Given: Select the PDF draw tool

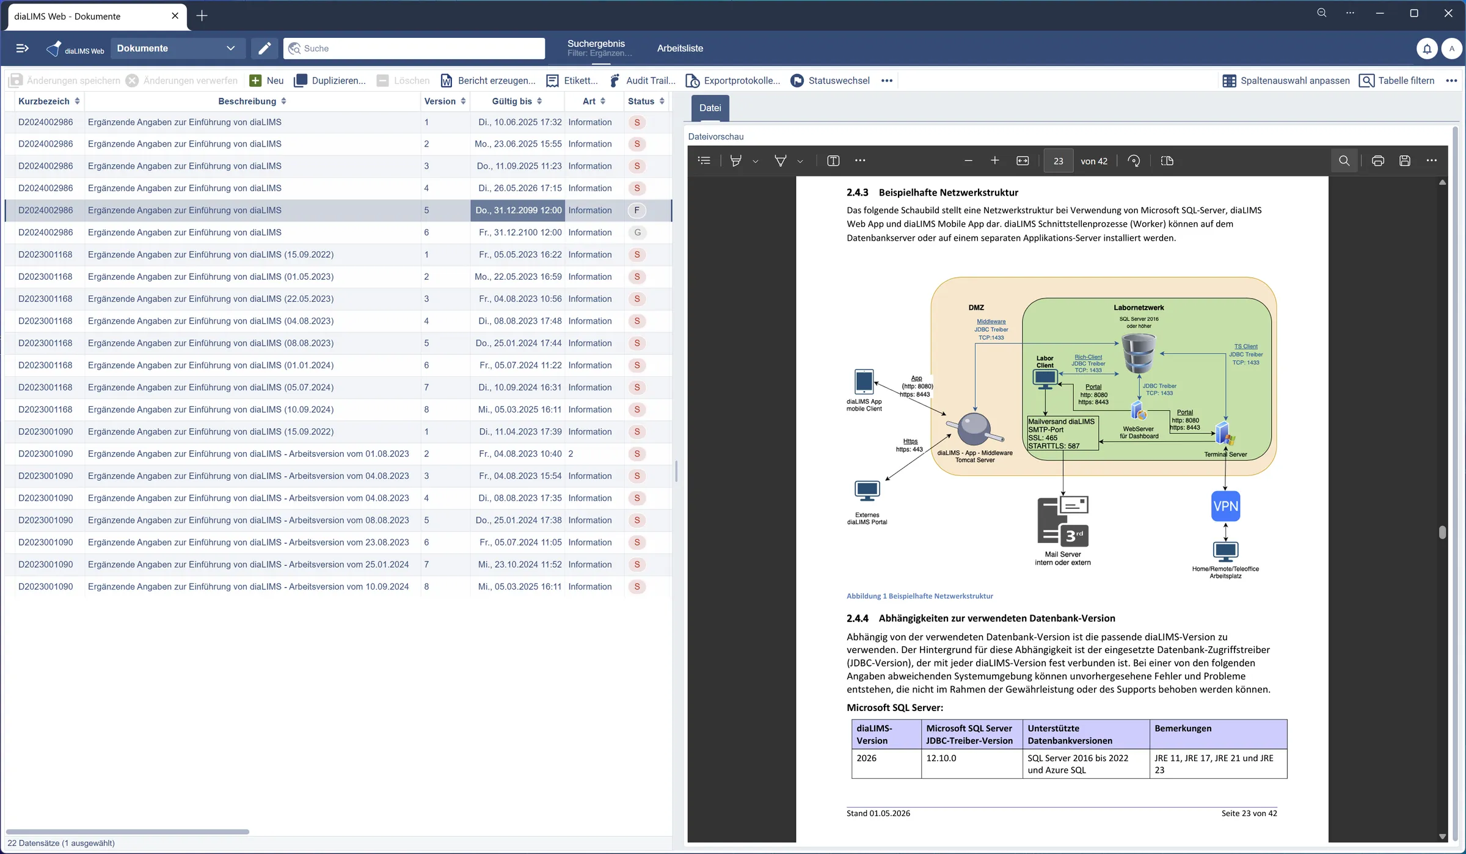Looking at the screenshot, I should coord(780,161).
